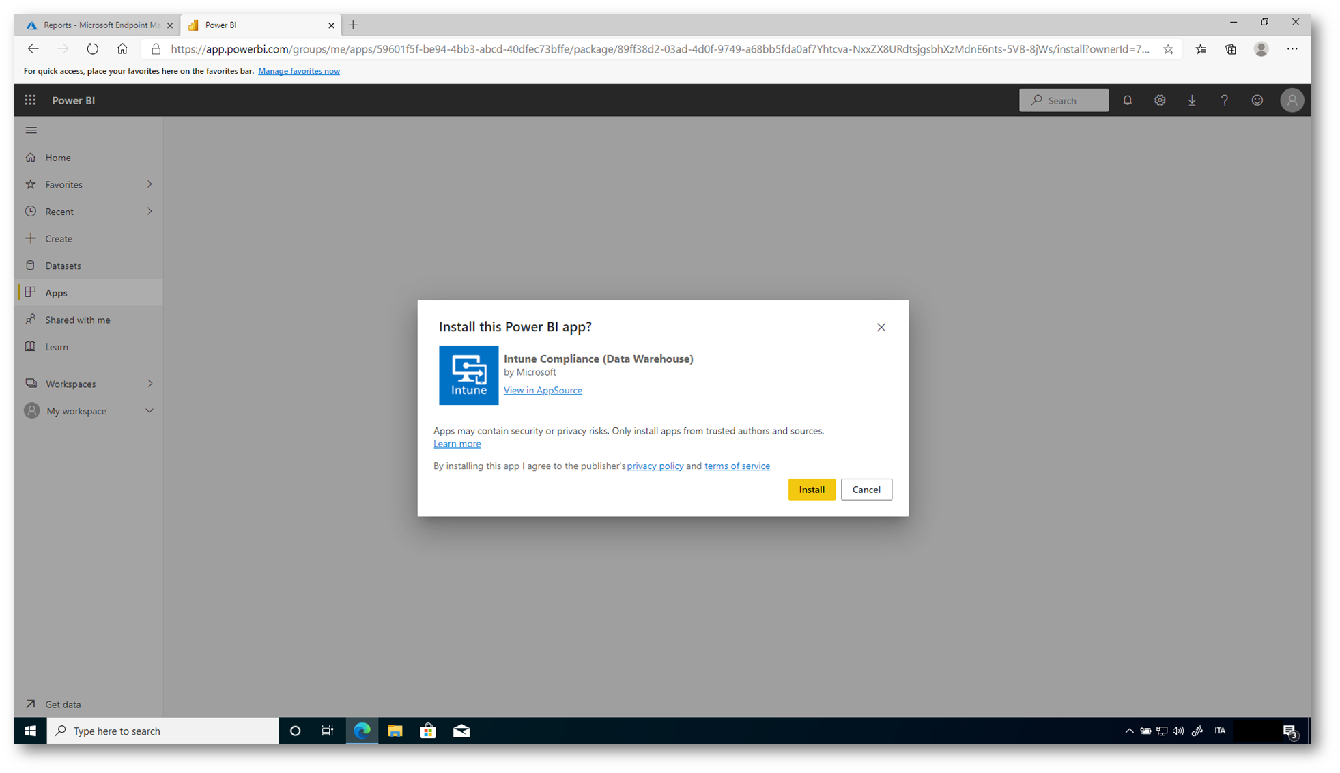Open the View in AppSource link
This screenshot has height=773, width=1340.
pos(543,390)
